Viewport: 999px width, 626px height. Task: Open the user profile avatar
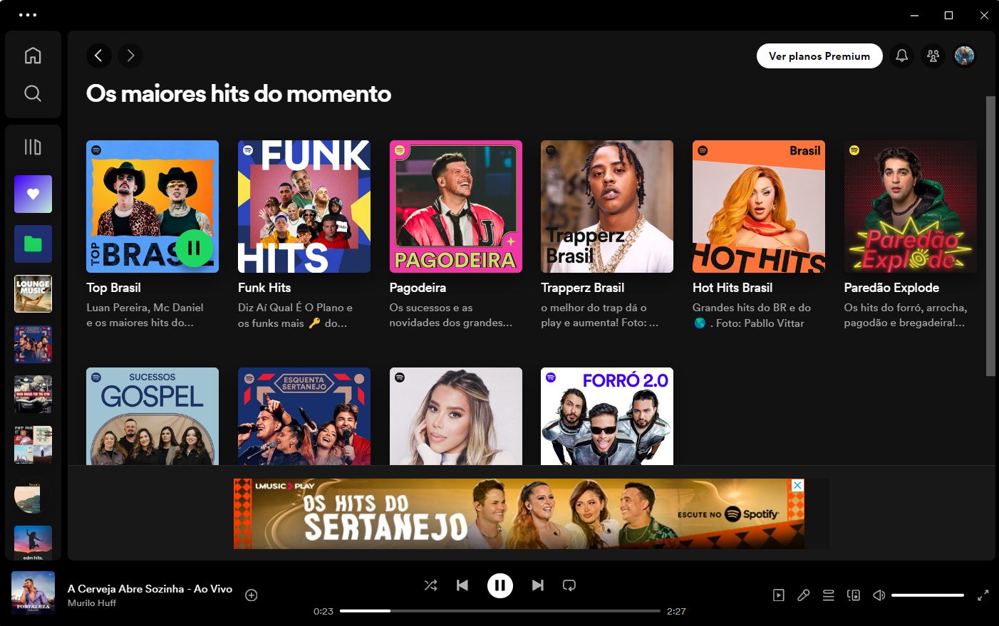coord(964,56)
